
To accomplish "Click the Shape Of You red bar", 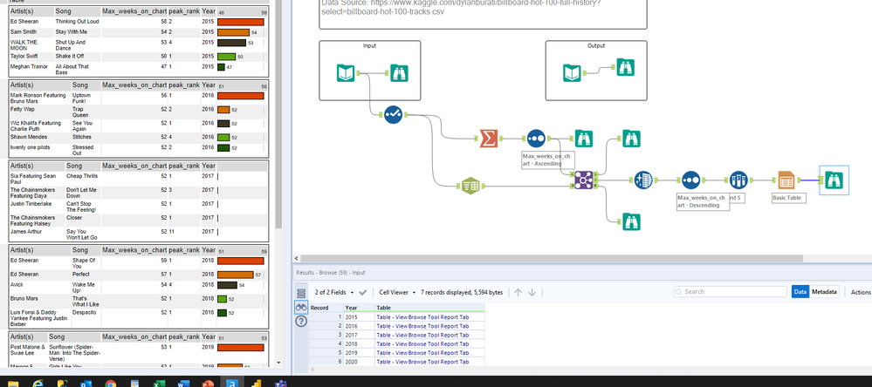I will pyautogui.click(x=241, y=261).
